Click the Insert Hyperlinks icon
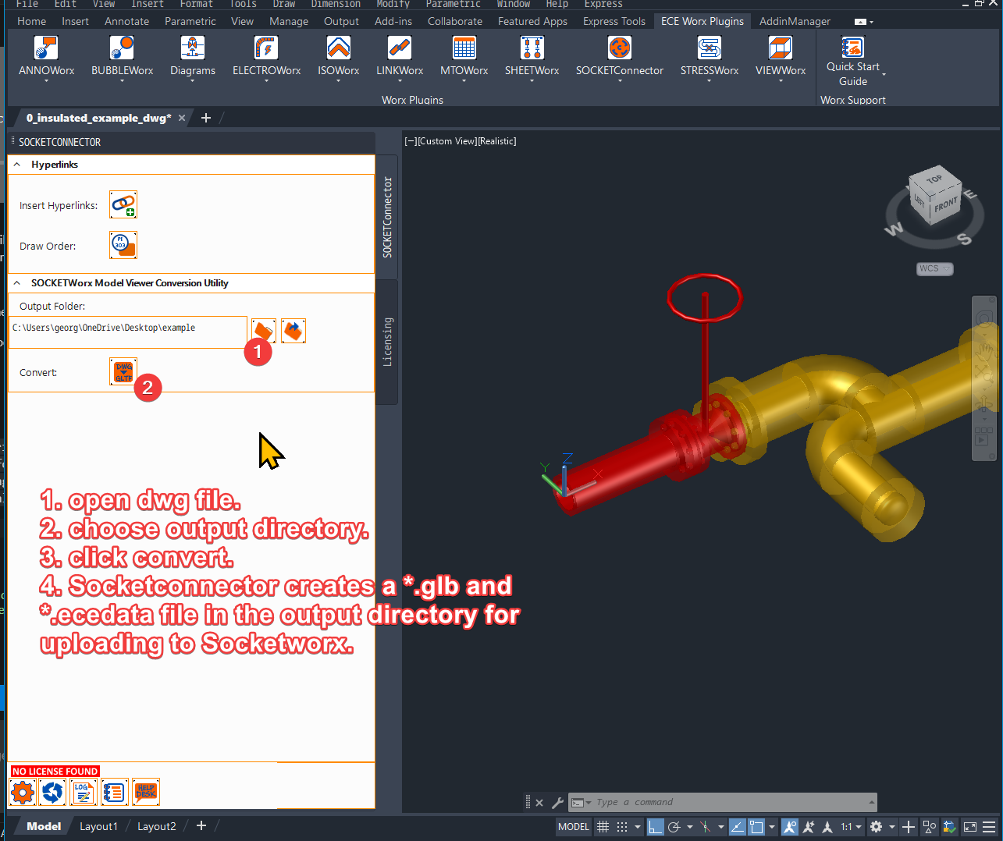 [123, 204]
